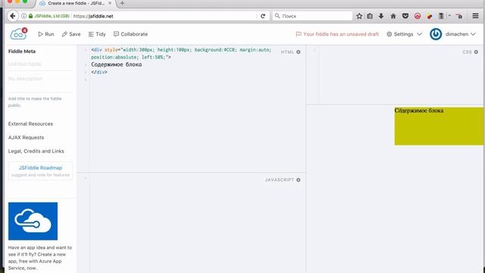Run the fiddle
This screenshot has width=485, height=273.
click(x=46, y=34)
